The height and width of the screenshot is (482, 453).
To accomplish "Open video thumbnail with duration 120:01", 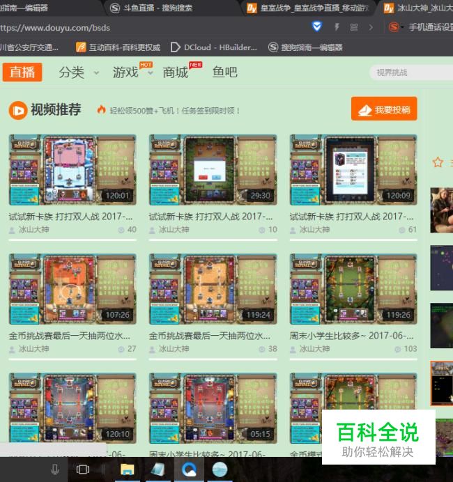I will pyautogui.click(x=72, y=170).
